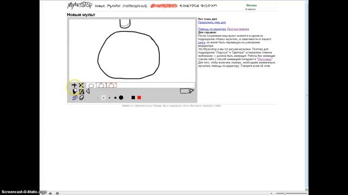Pick the black color swatch
348x195 pixels.
(133, 97)
